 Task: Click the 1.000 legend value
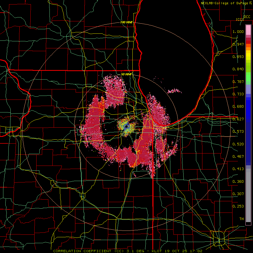coord(238,31)
